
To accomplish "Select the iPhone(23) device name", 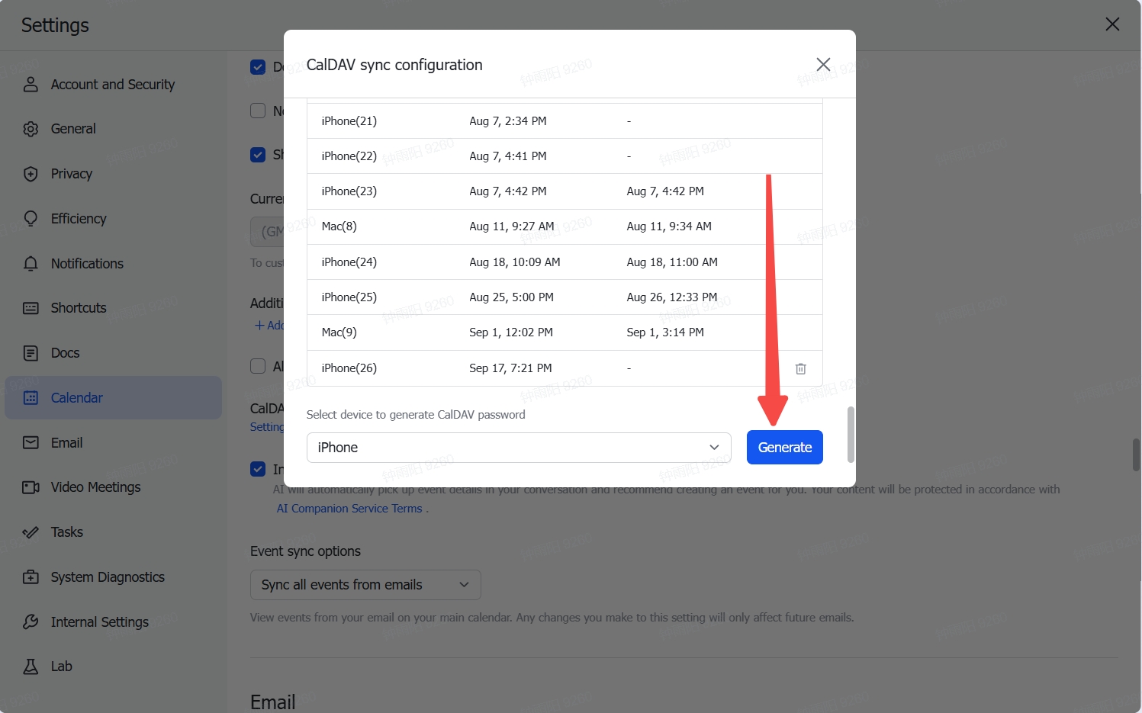I will [x=349, y=191].
